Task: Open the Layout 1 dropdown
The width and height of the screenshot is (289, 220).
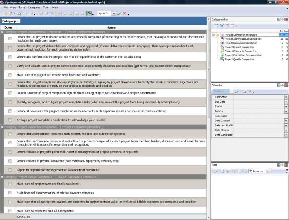Action: [x=113, y=13]
